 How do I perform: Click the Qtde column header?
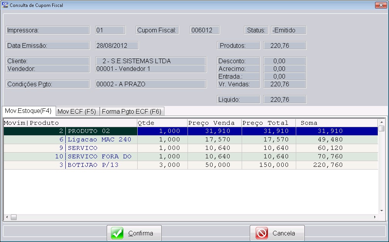tap(162, 123)
